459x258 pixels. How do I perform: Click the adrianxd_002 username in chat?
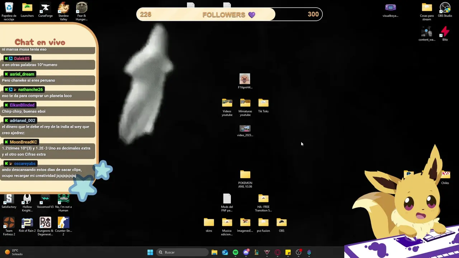[23, 120]
